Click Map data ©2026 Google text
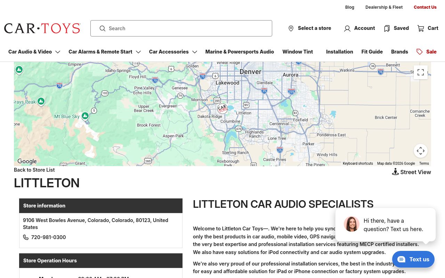The image size is (445, 278). tap(396, 163)
